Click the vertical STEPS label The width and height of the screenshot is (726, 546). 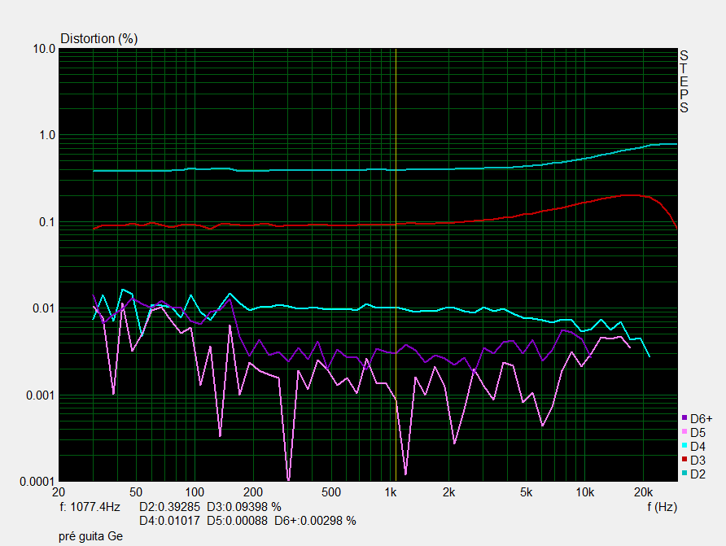pyautogui.click(x=684, y=81)
